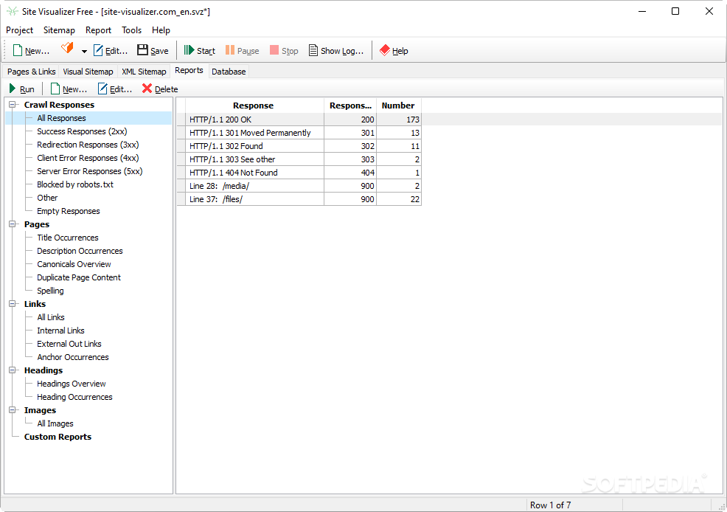Collapse the Crawl Responses tree node
Viewport: 727px width, 512px height.
13,104
